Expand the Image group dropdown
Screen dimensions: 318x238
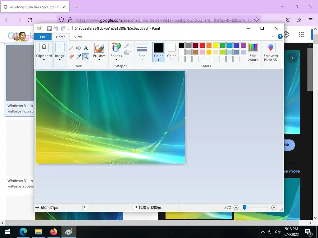coord(60,60)
